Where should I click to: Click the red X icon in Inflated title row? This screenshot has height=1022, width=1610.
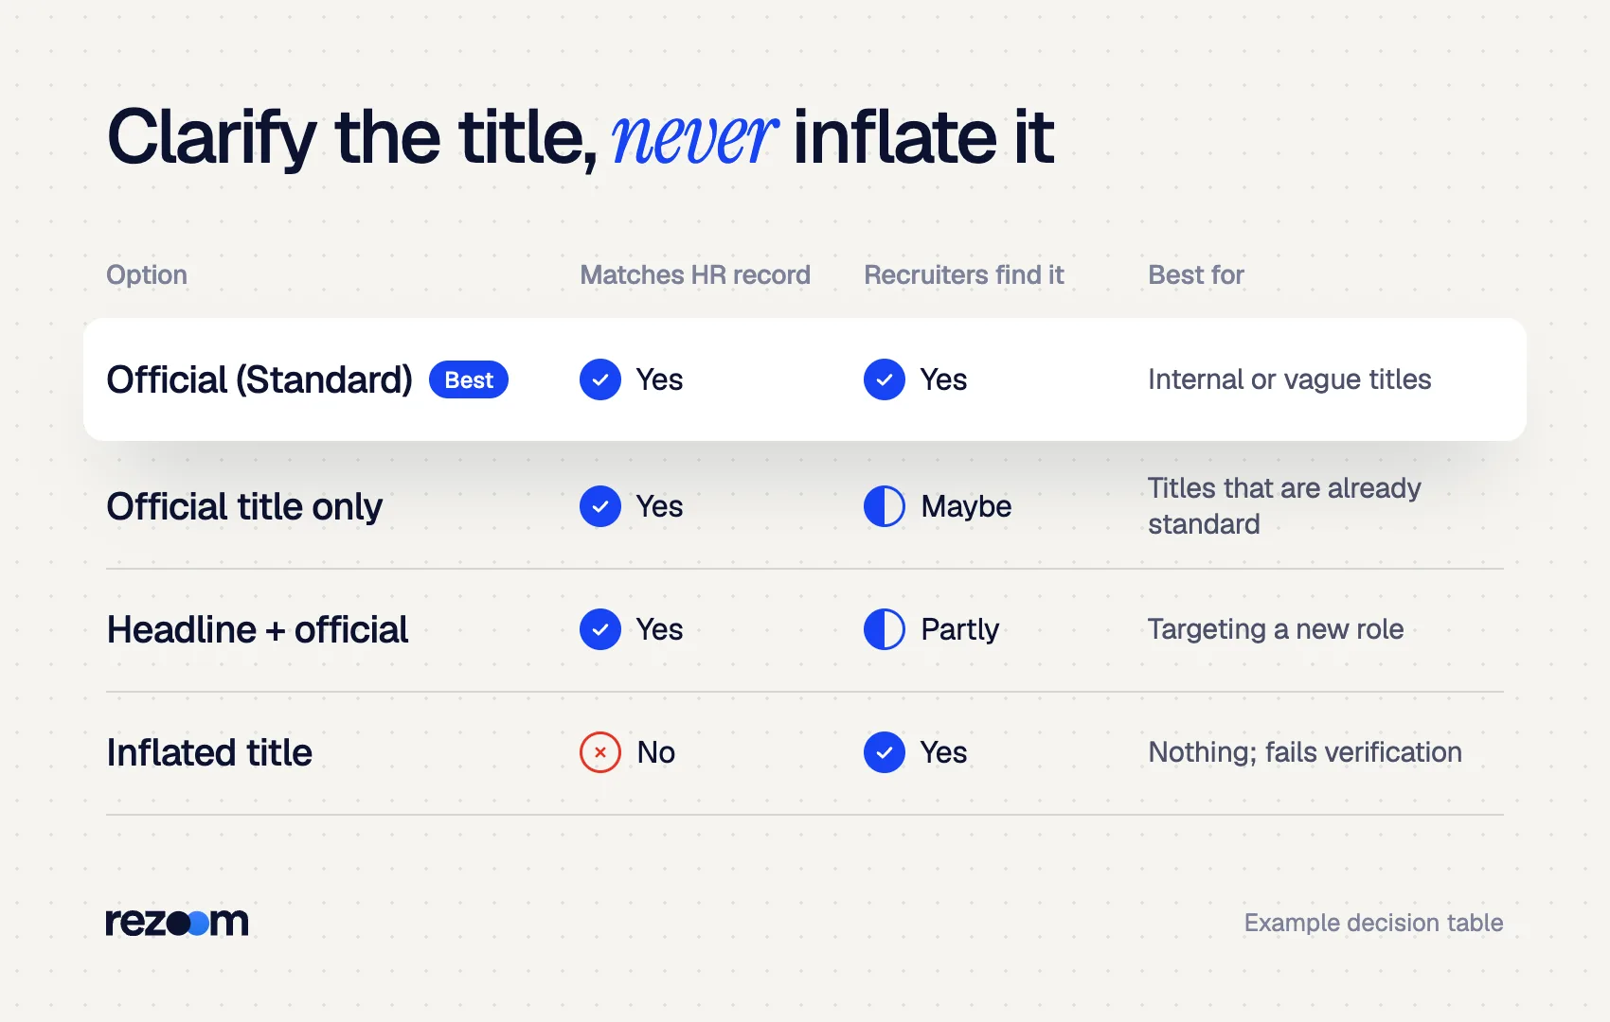pos(600,752)
